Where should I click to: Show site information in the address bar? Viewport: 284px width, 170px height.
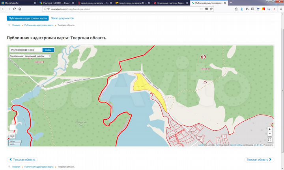click(x=45, y=9)
